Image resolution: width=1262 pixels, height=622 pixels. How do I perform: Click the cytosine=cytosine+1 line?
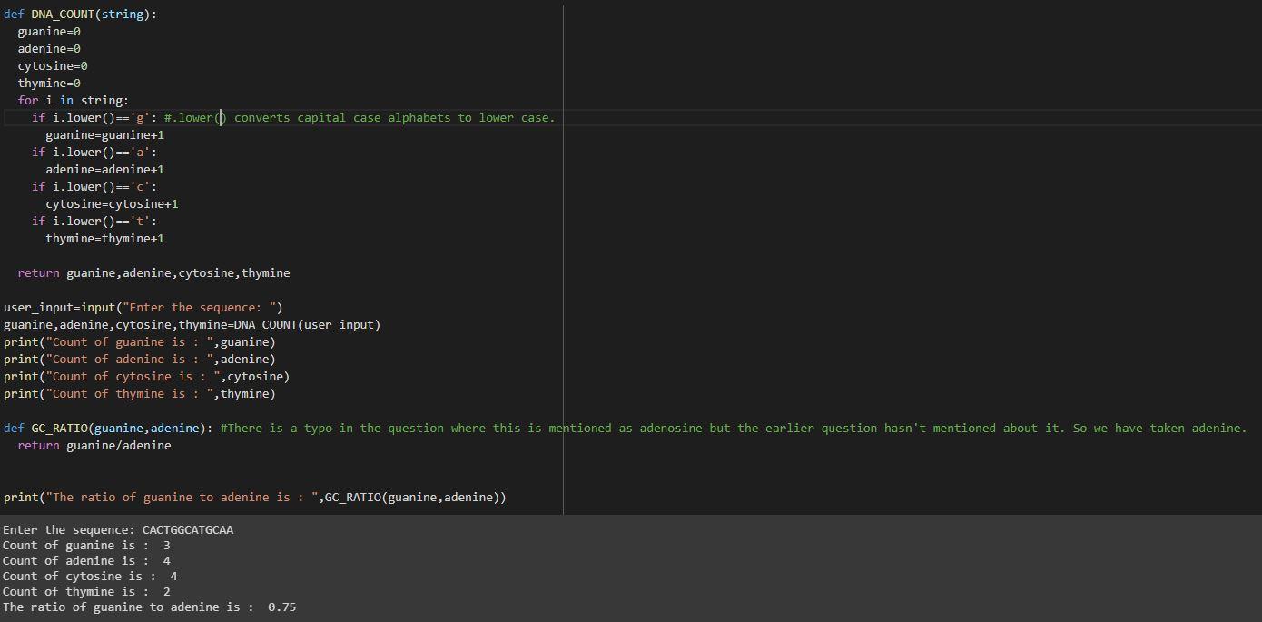(112, 204)
